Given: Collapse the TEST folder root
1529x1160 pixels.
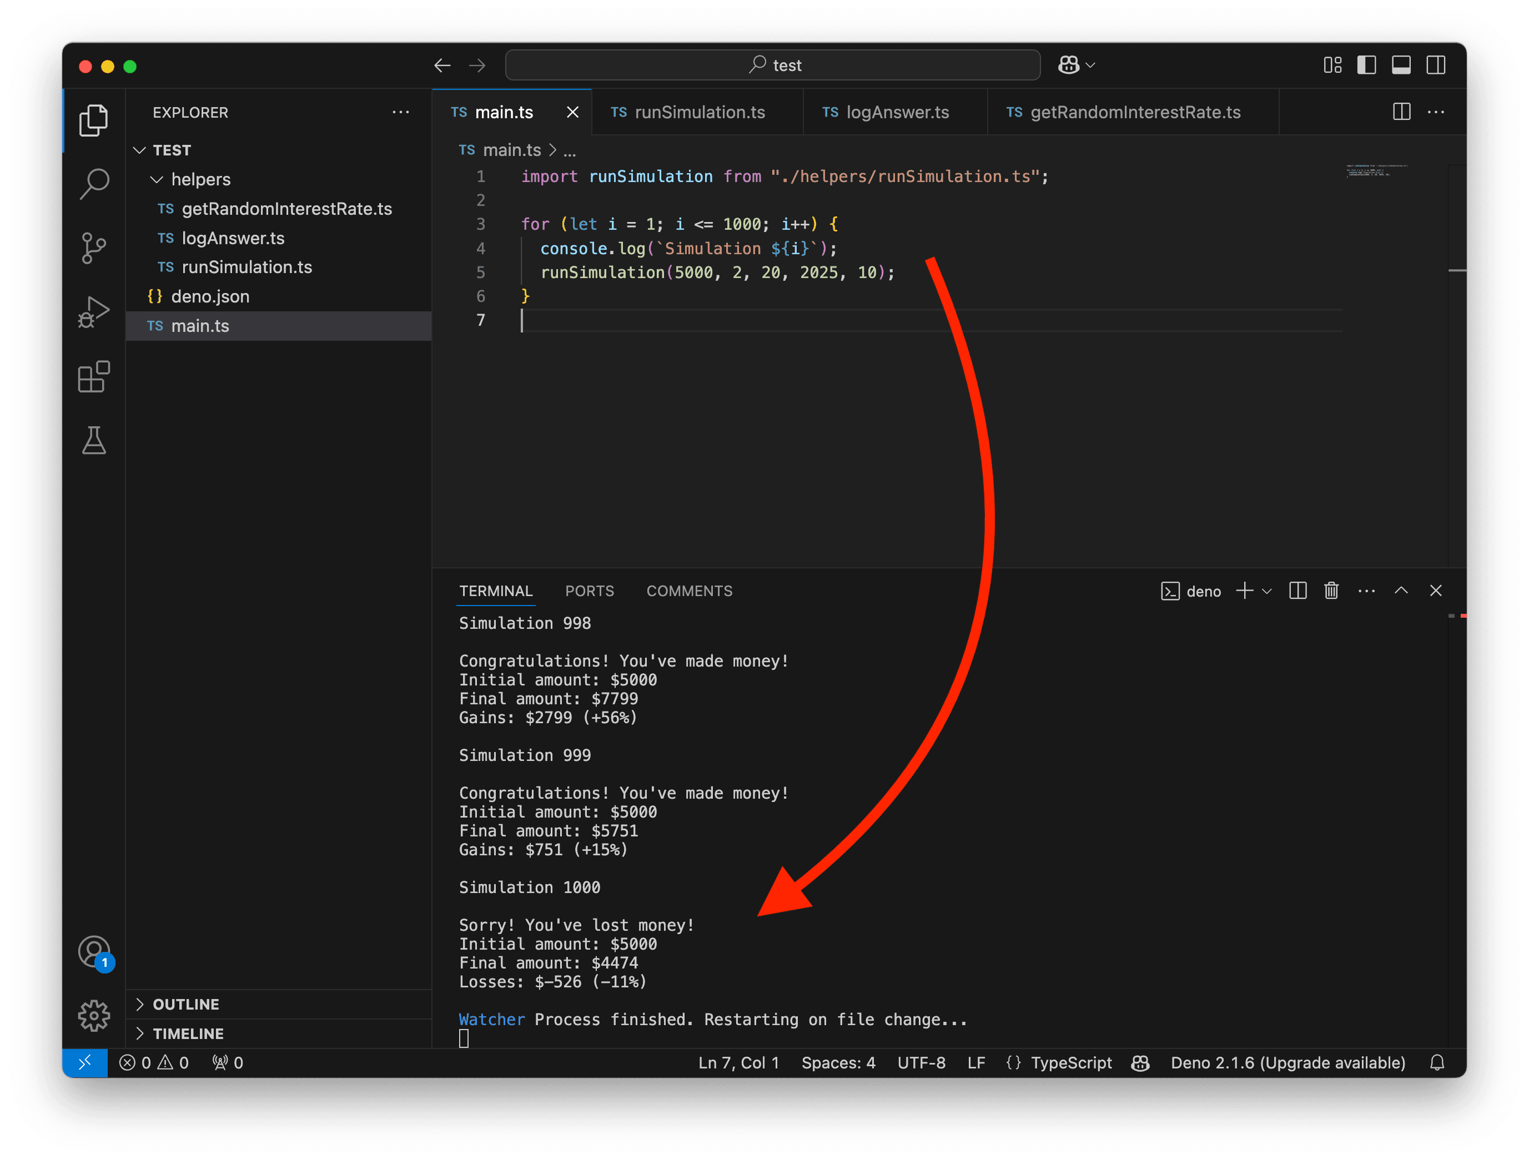Looking at the screenshot, I should pos(279,150).
